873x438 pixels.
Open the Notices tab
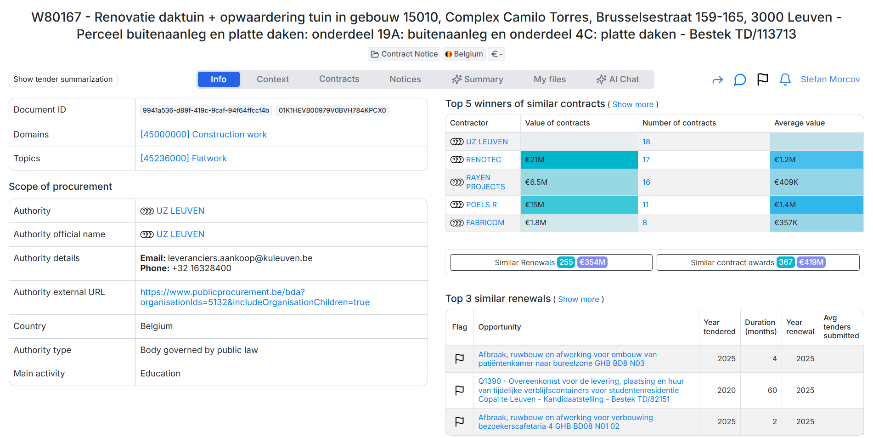coord(405,80)
